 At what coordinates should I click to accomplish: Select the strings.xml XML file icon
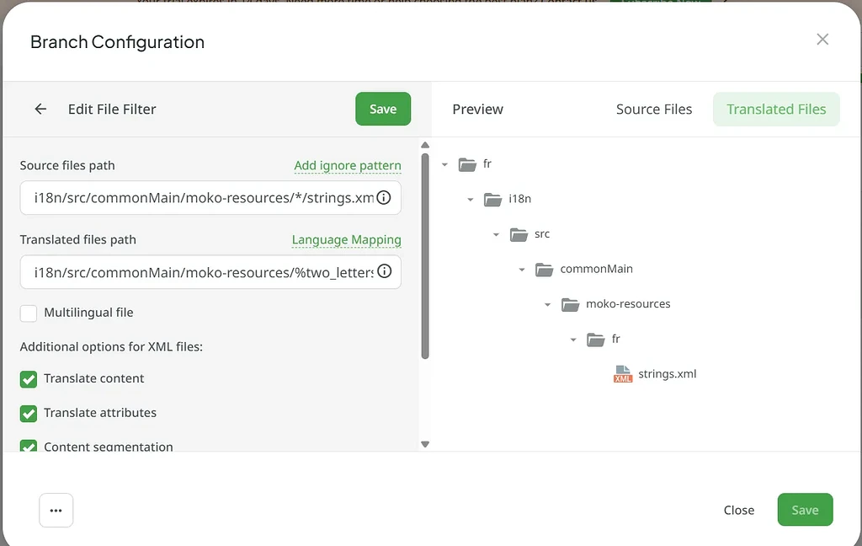pyautogui.click(x=620, y=373)
